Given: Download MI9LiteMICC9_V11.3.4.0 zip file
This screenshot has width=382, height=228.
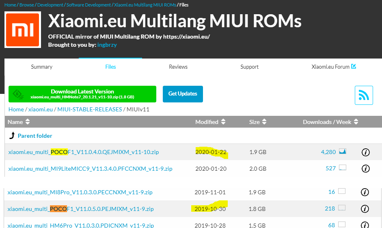Looking at the screenshot, I should point(90,169).
